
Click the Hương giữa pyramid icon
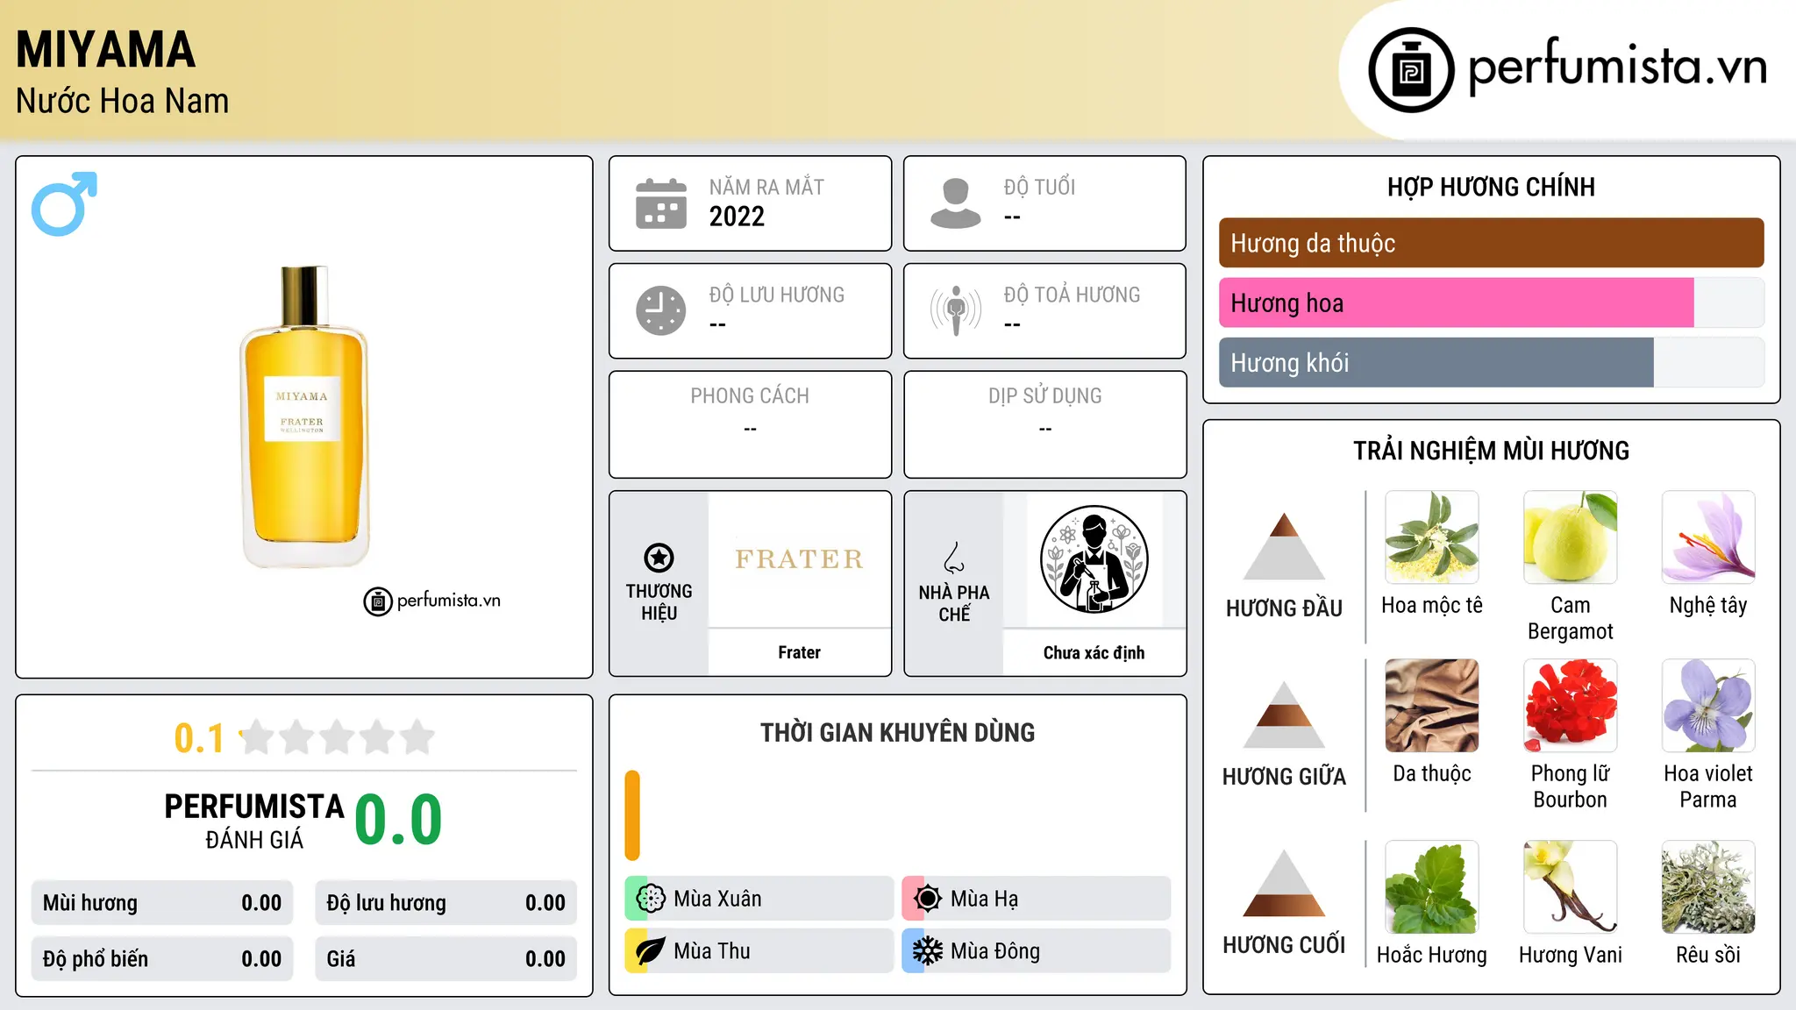coord(1284,715)
